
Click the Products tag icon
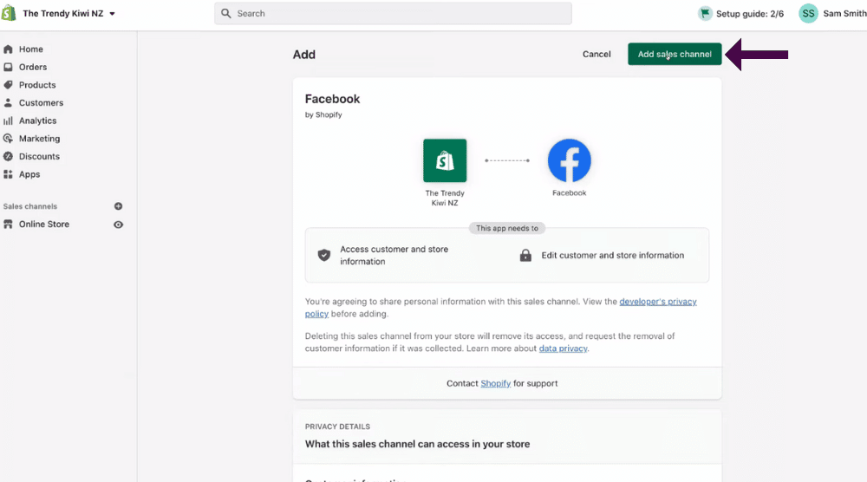click(x=8, y=85)
